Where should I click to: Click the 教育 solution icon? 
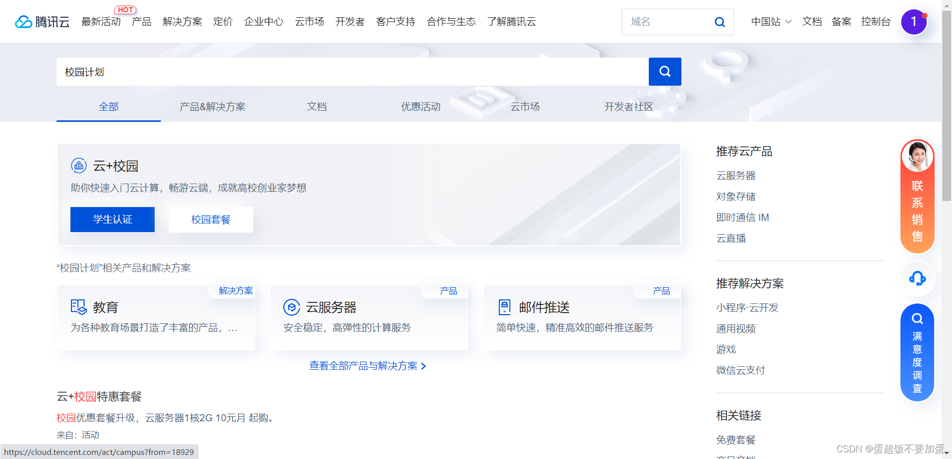click(x=79, y=307)
